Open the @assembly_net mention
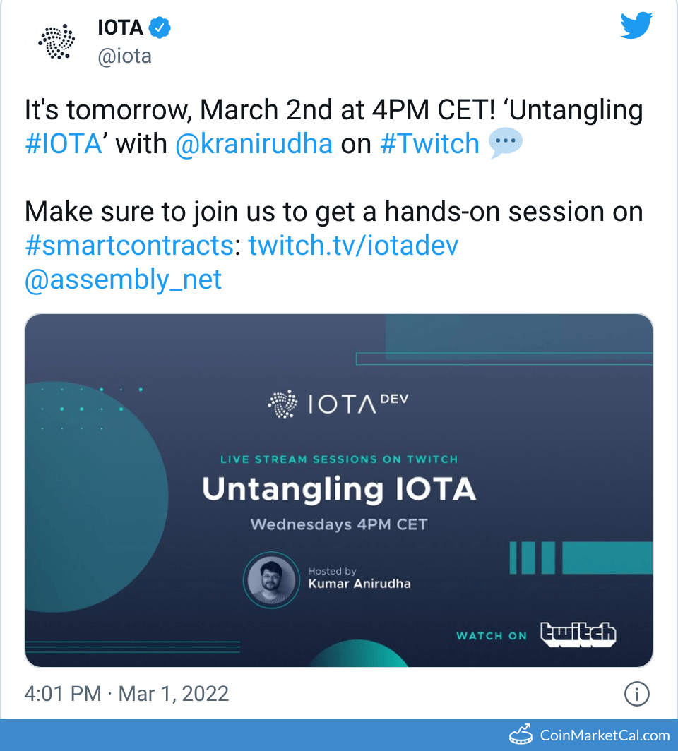The height and width of the screenshot is (751, 678). 124,280
